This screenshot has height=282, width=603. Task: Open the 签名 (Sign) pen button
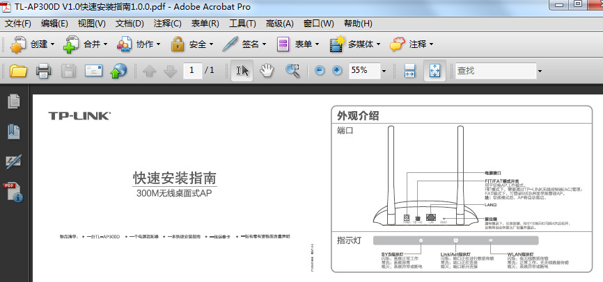coord(244,44)
